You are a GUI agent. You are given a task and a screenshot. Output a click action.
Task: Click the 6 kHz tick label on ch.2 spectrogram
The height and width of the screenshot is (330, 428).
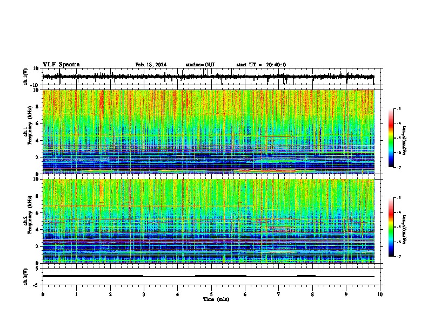pyautogui.click(x=37, y=213)
